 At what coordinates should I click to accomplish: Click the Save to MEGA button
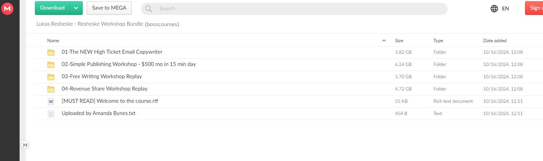[x=109, y=8]
